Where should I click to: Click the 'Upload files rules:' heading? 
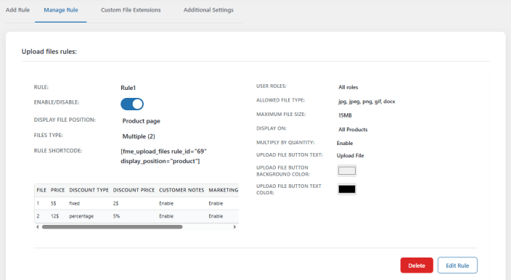(x=49, y=52)
